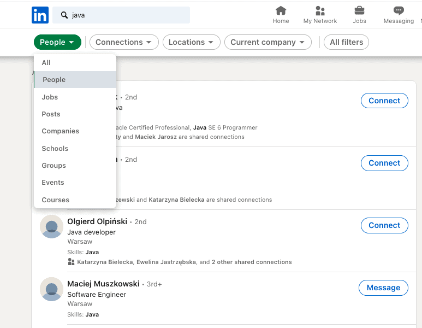Viewport: 422px width, 328px height.
Task: Open the Jobs briefcase icon
Action: tap(359, 11)
